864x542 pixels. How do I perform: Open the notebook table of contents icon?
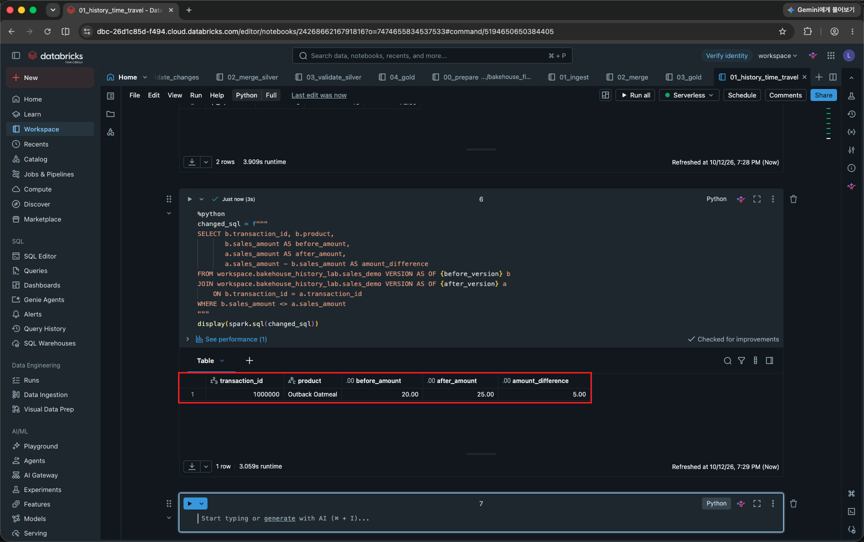click(110, 95)
